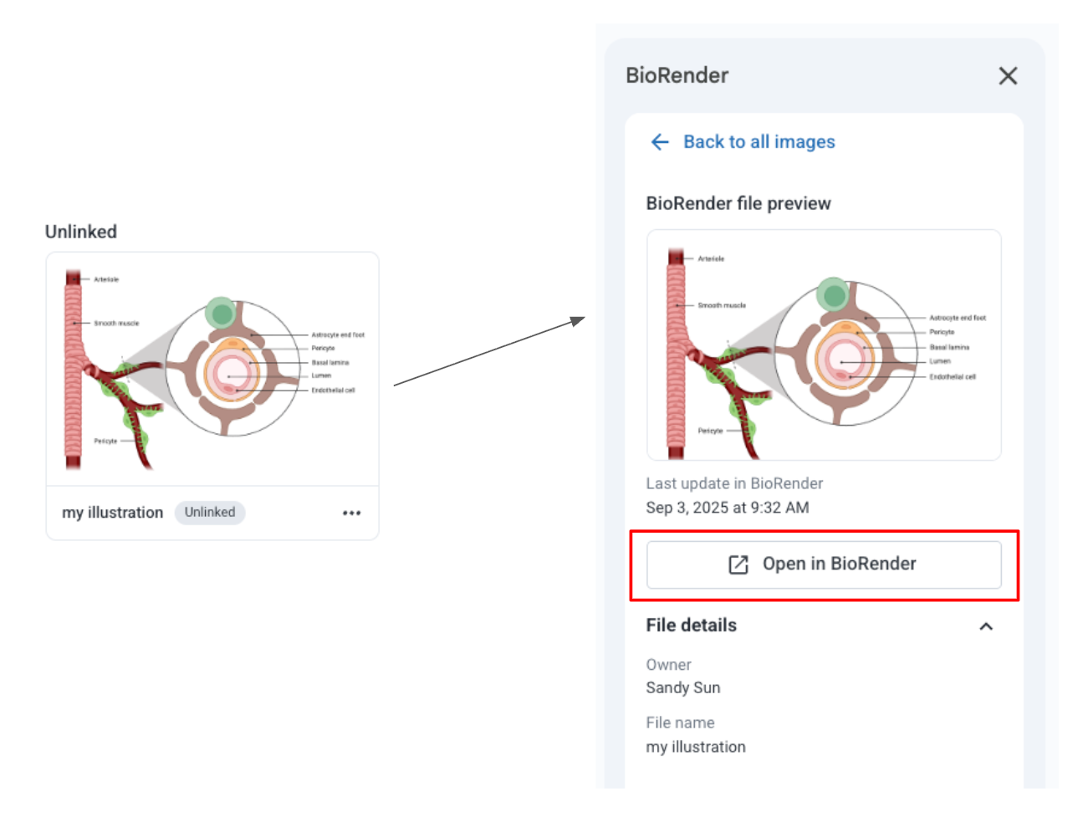Click external-link icon in Open button

click(x=738, y=564)
